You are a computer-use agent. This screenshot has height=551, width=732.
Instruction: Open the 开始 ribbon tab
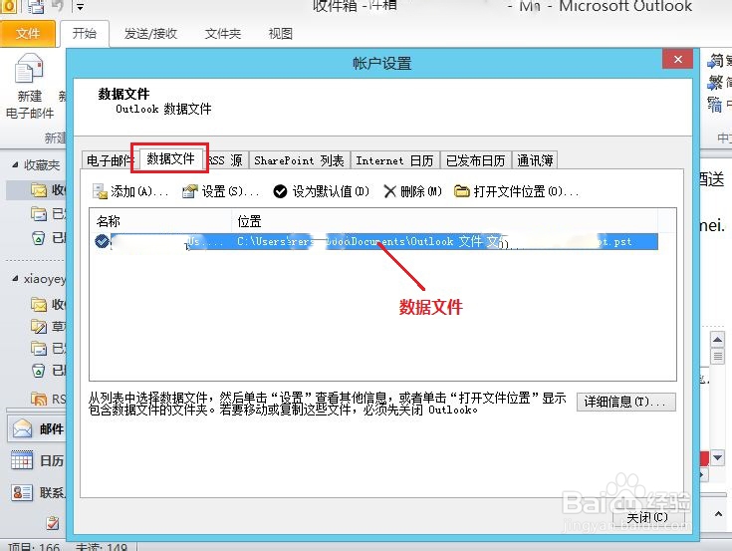coord(85,33)
